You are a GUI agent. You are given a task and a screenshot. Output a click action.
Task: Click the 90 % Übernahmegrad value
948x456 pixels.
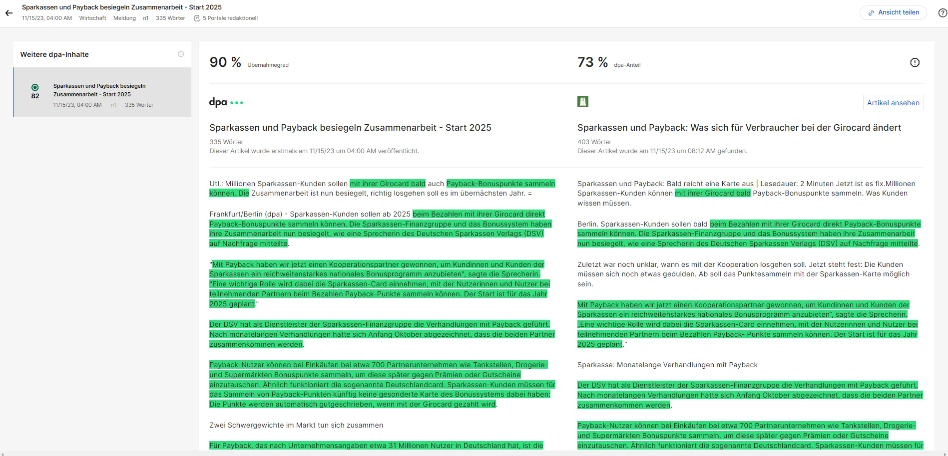pyautogui.click(x=225, y=62)
